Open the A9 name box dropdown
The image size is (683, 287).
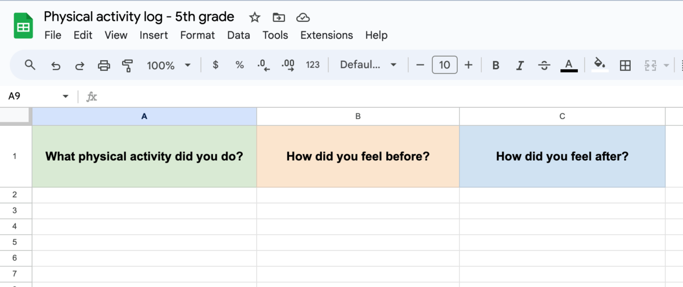click(x=66, y=97)
